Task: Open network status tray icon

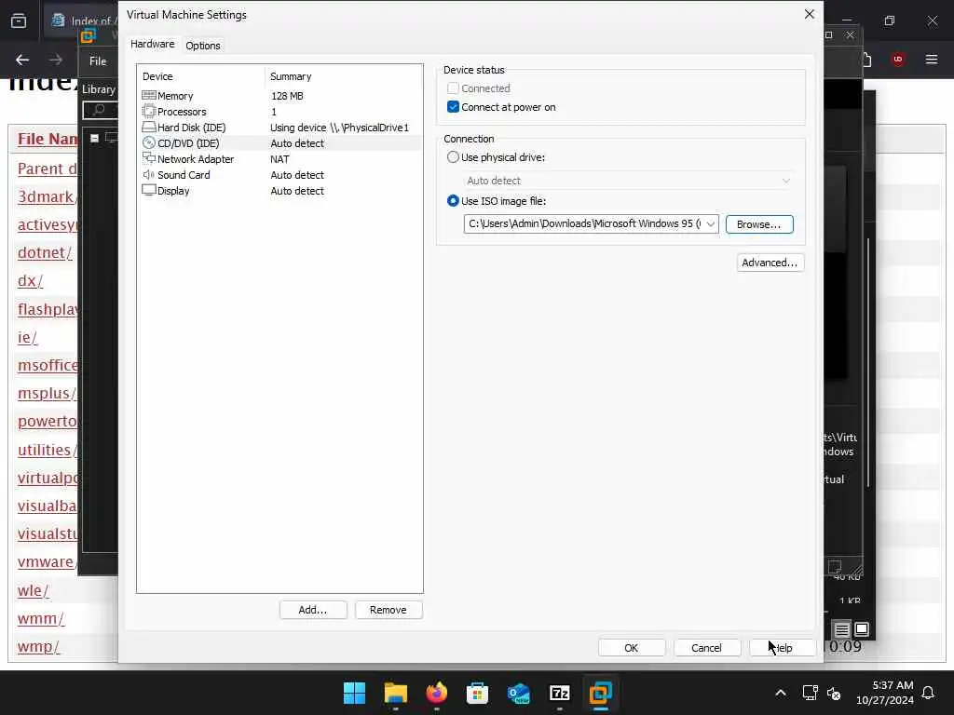Action: [x=810, y=693]
